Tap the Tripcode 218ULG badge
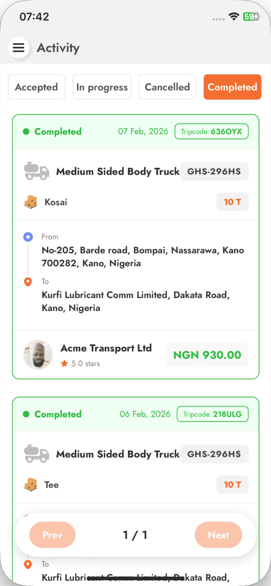The height and width of the screenshot is (586, 271). [213, 414]
